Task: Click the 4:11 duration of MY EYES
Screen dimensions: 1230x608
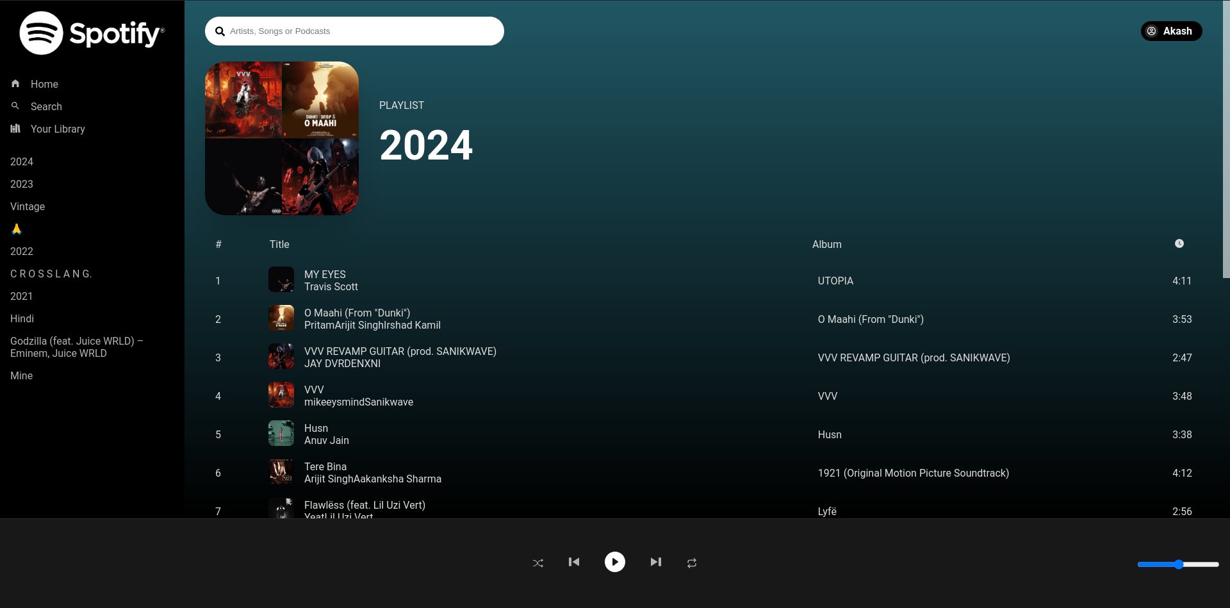Action: pyautogui.click(x=1182, y=281)
